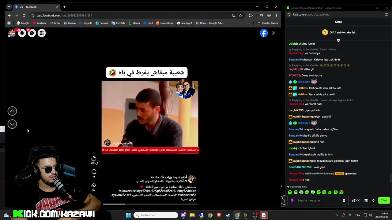Open the Facebook menu grid icon

(x=42, y=33)
